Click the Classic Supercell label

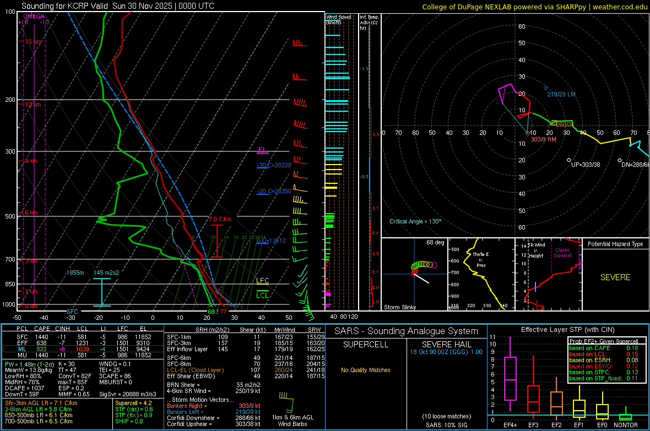point(563,253)
